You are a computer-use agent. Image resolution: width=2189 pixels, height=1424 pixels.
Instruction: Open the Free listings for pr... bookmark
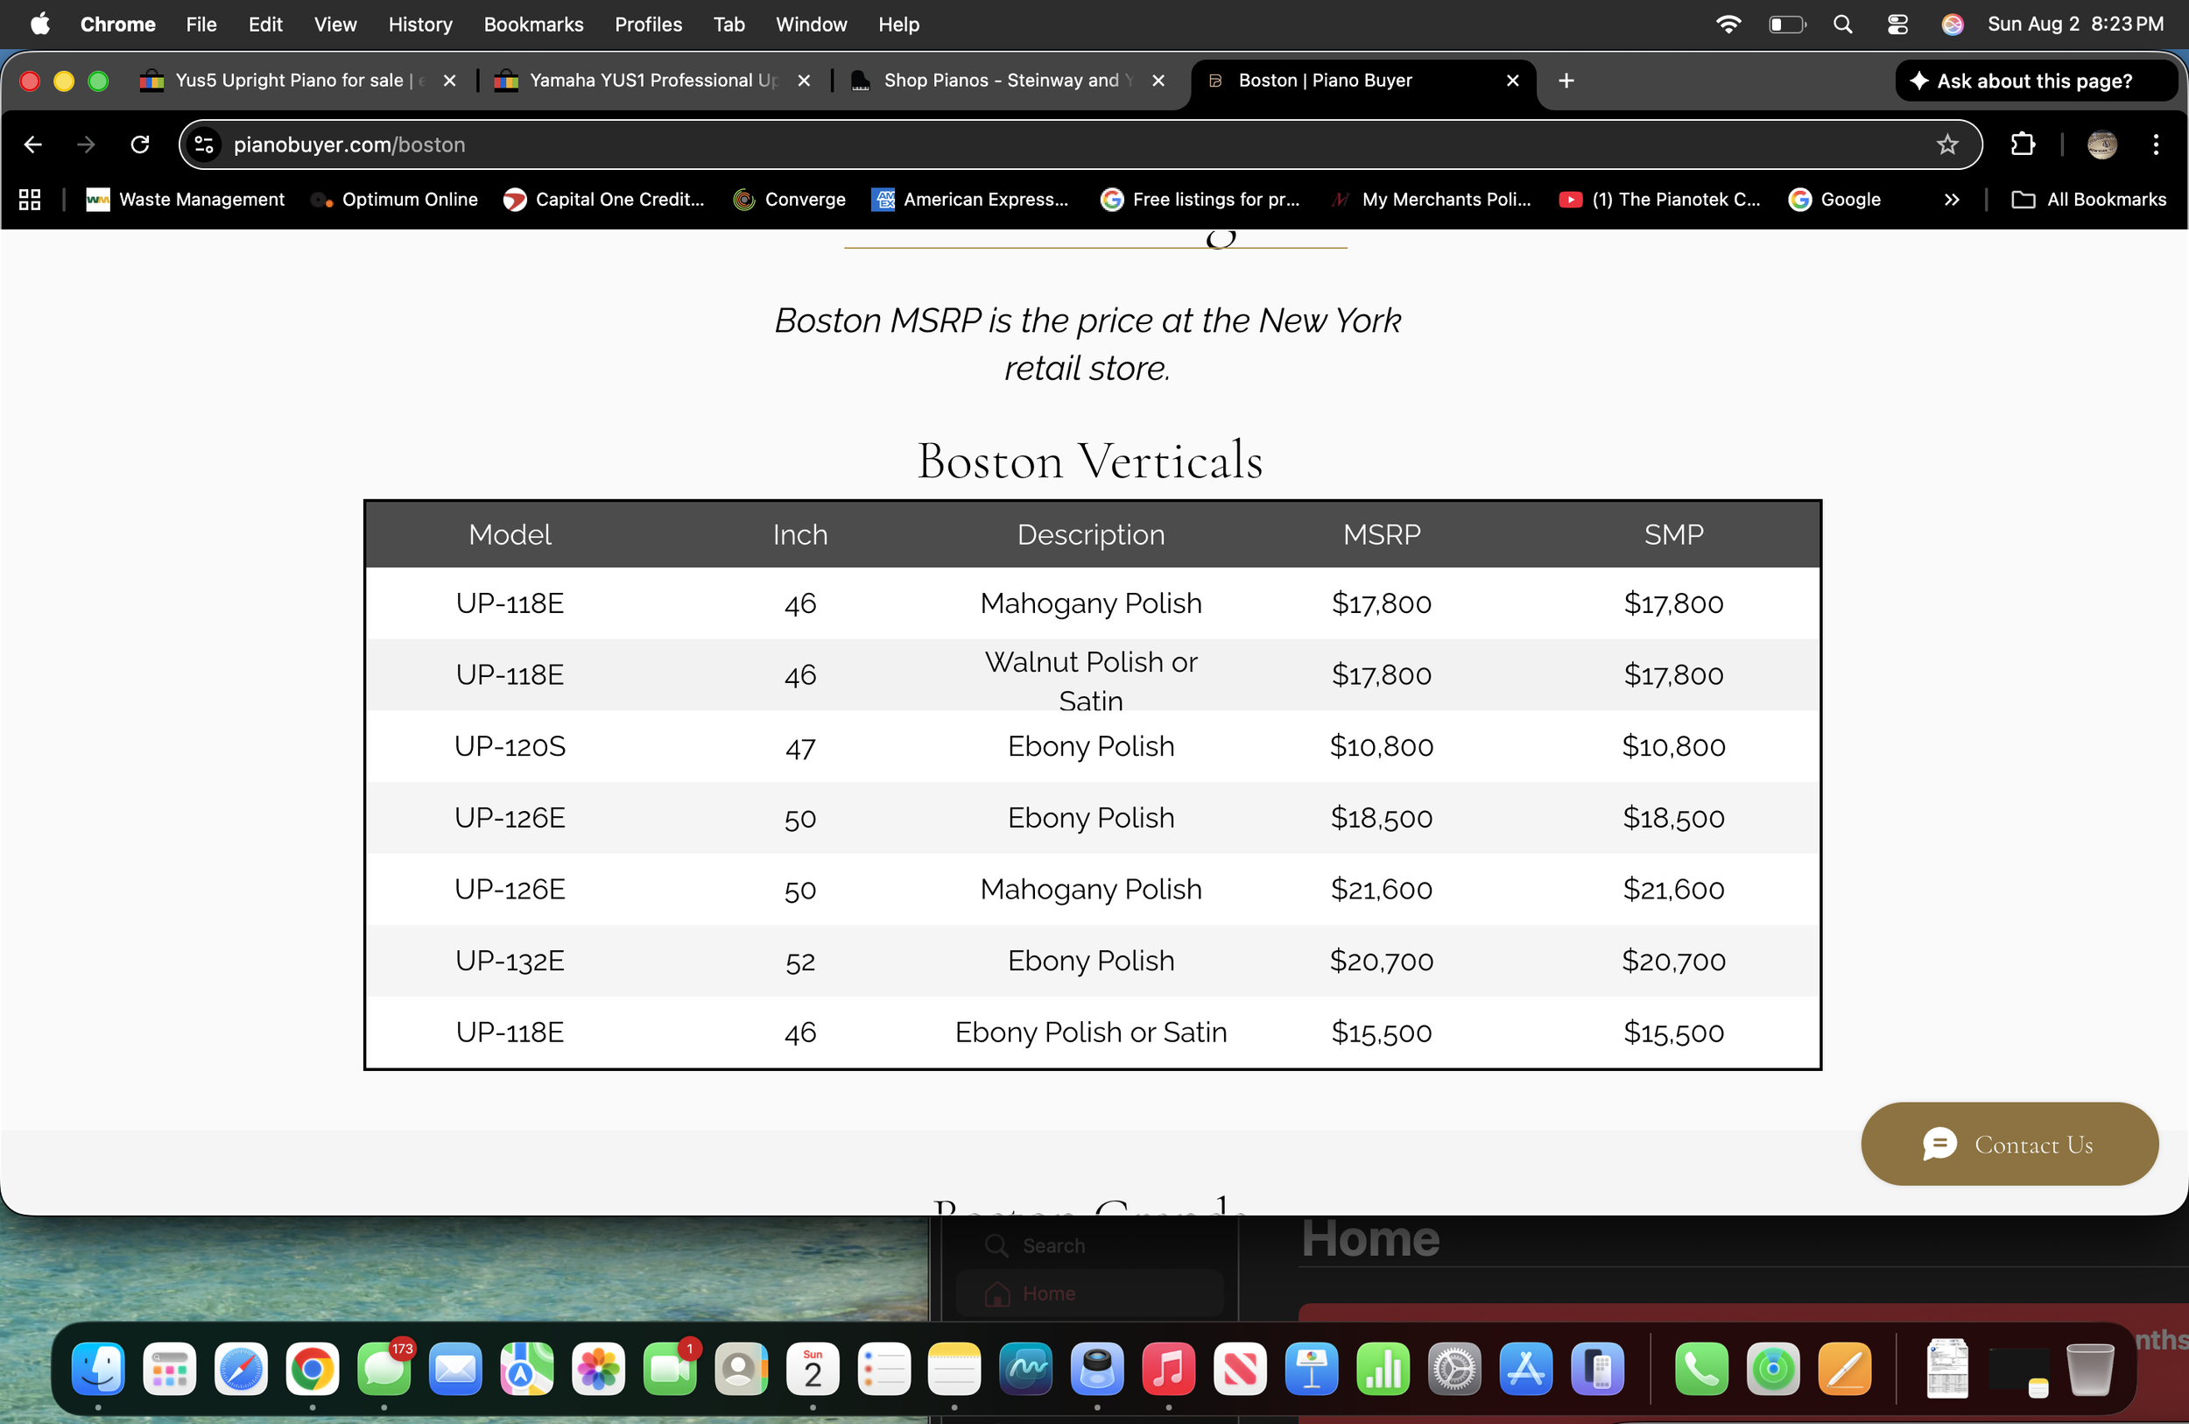coord(1200,200)
